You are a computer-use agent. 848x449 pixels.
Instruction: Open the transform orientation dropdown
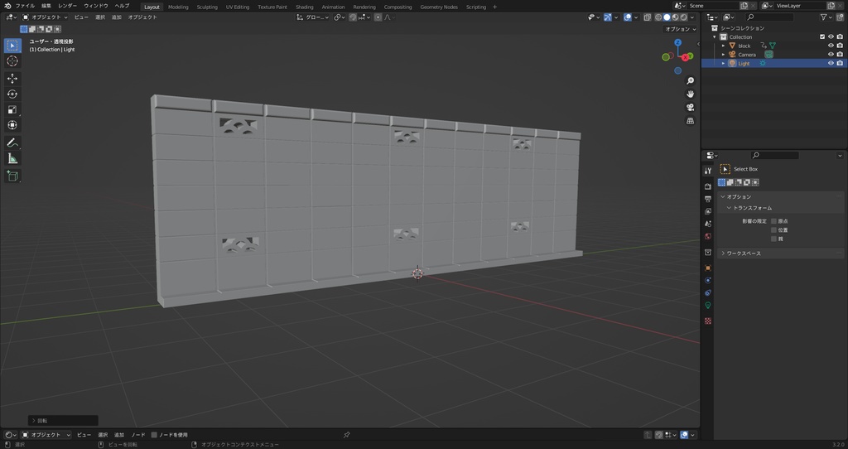pos(313,17)
